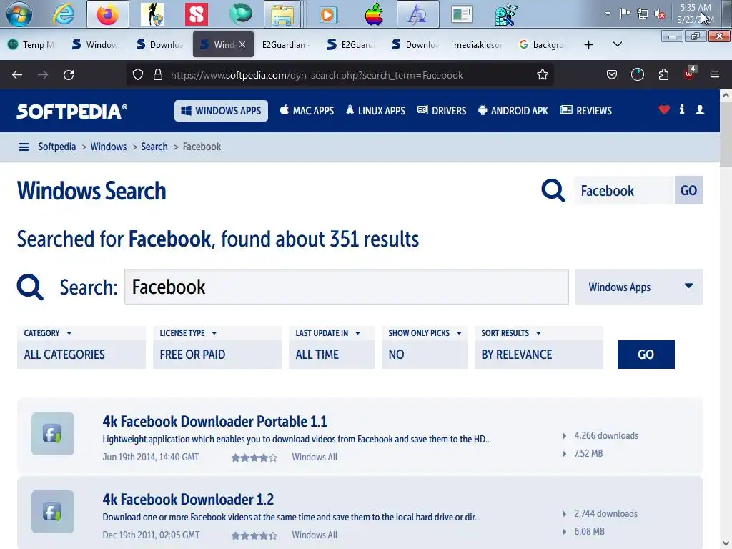732x549 pixels.
Task: Show hidden system tray icons arrow
Action: tap(608, 14)
